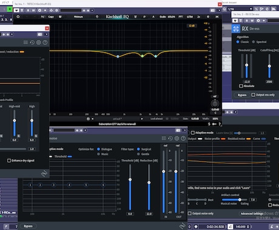The height and width of the screenshot is (230, 279).
Task: Click the help question mark in Kirchhoff EQ
Action: pos(220,124)
